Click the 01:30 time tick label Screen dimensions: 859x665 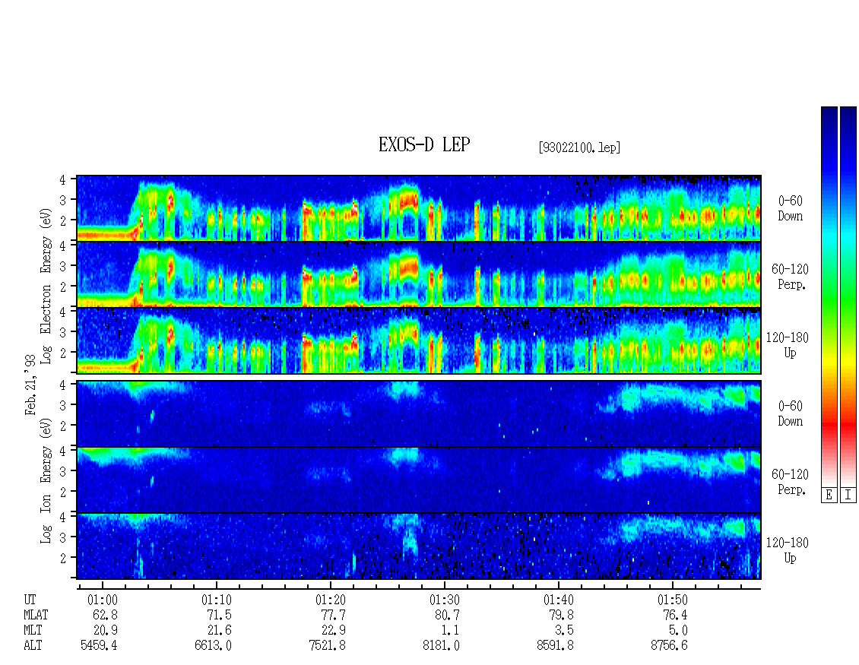point(444,600)
